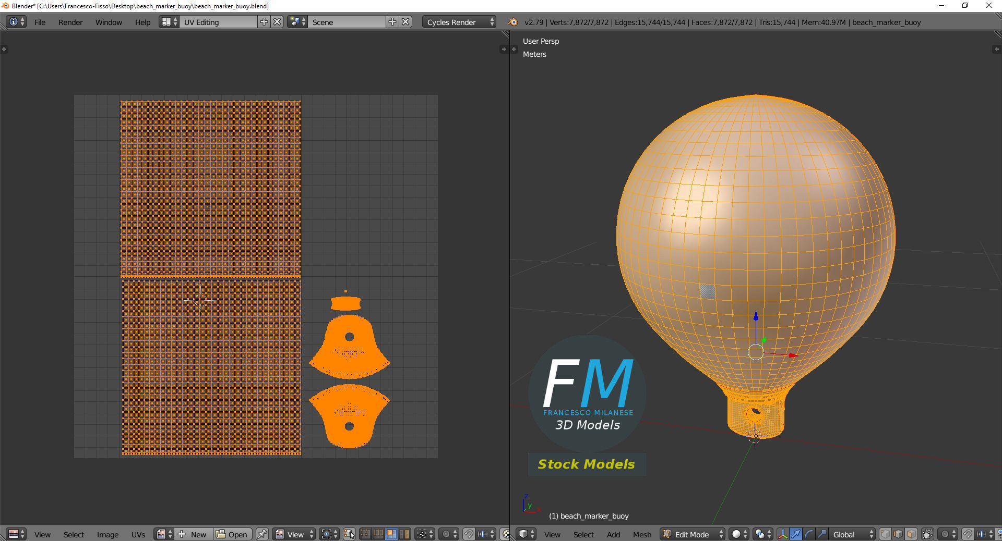The image size is (1002, 541).
Task: Open 3D view proportional editing dropdown
Action: (948, 534)
